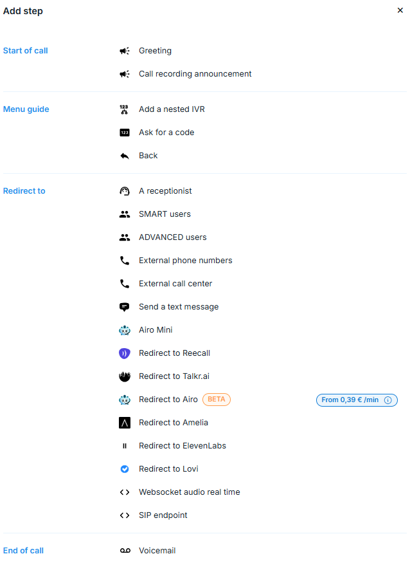410x563 pixels.
Task: Choose External phone numbers redirect
Action: (x=185, y=261)
